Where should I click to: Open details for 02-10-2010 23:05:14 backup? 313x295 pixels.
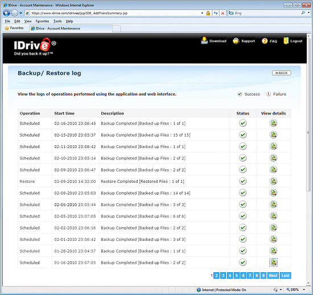pyautogui.click(x=273, y=158)
